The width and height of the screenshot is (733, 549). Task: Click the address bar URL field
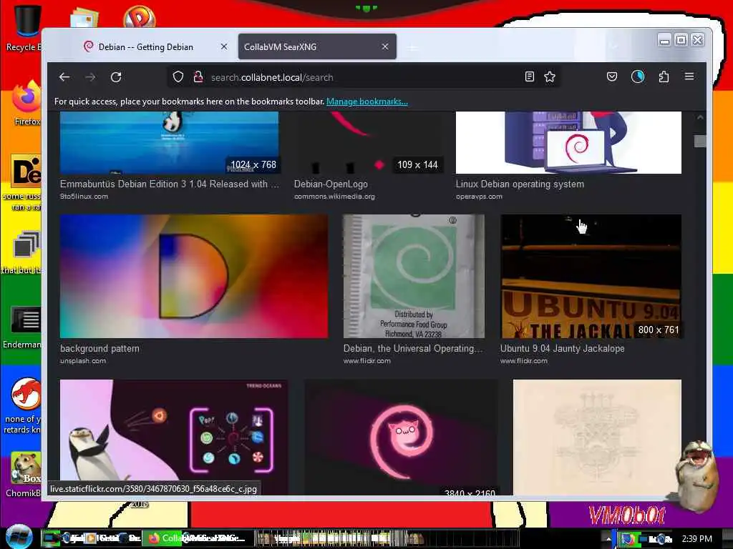(364, 77)
